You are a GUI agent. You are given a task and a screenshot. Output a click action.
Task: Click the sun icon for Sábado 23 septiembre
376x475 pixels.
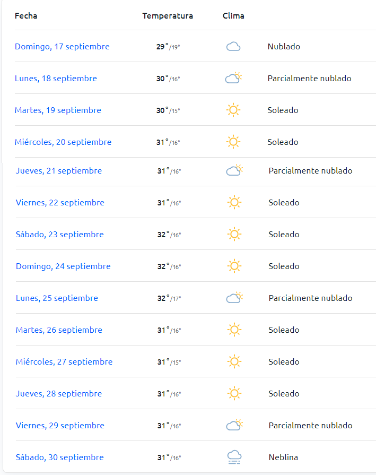click(234, 234)
